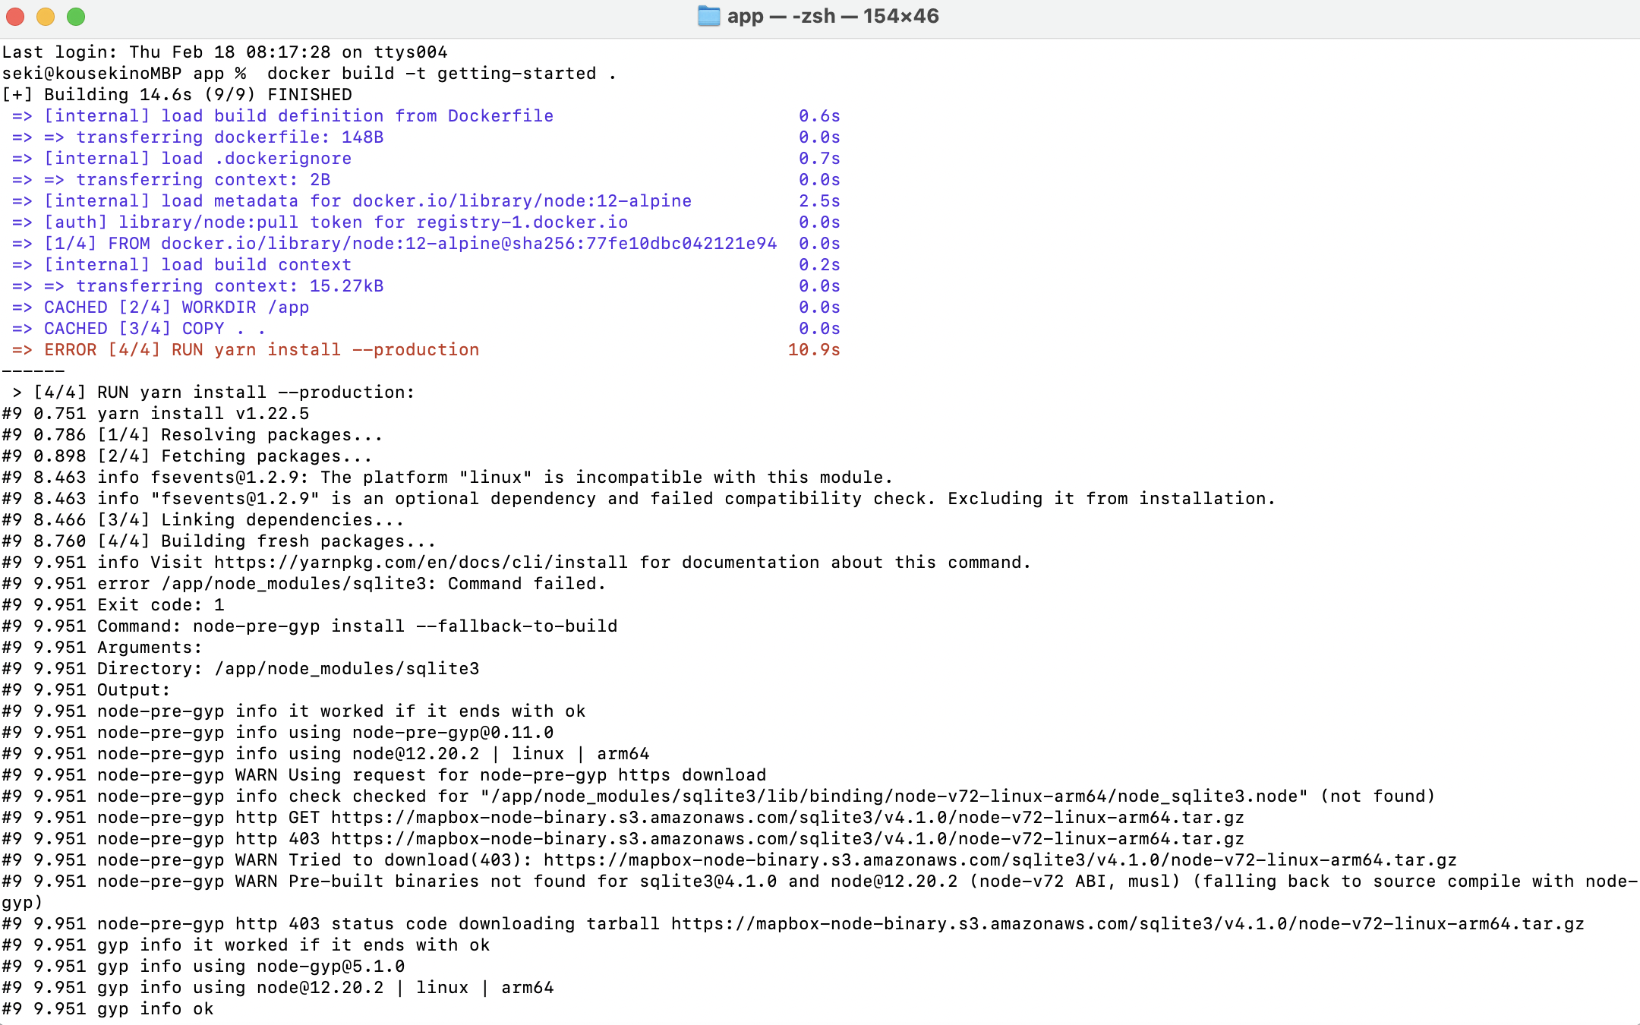Click the green zoom window button
The image size is (1640, 1025).
point(76,16)
